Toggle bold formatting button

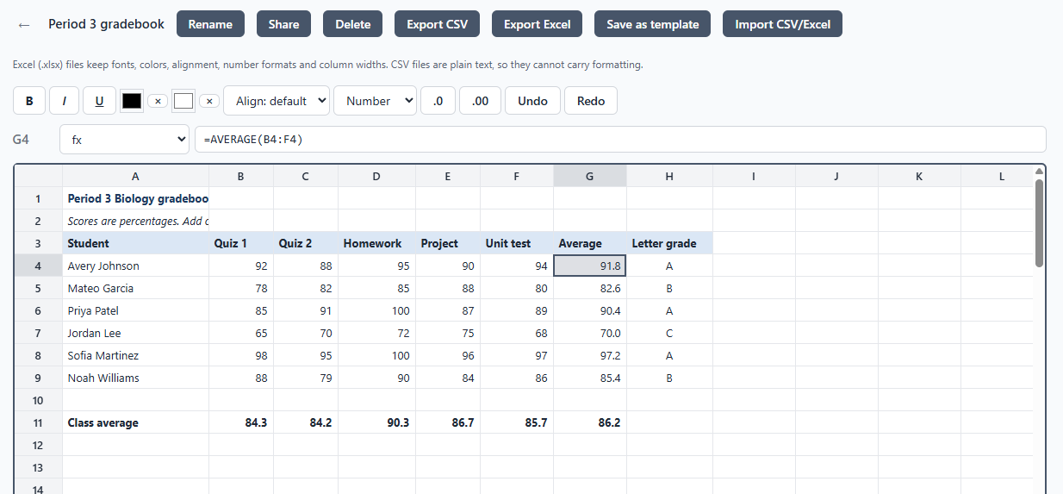coord(29,101)
